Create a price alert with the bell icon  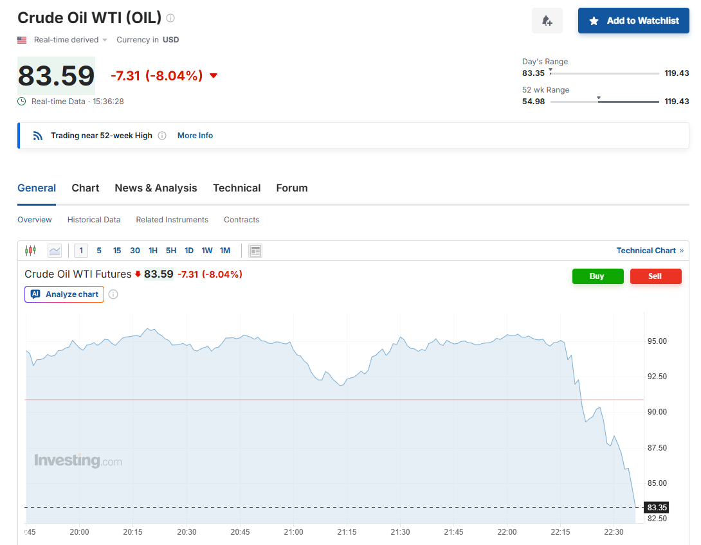tap(547, 21)
